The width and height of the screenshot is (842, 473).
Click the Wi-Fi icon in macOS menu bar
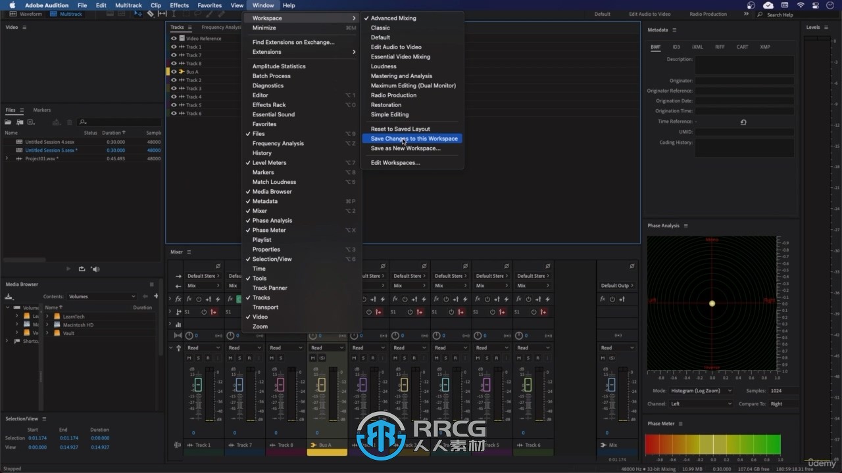[x=801, y=5]
